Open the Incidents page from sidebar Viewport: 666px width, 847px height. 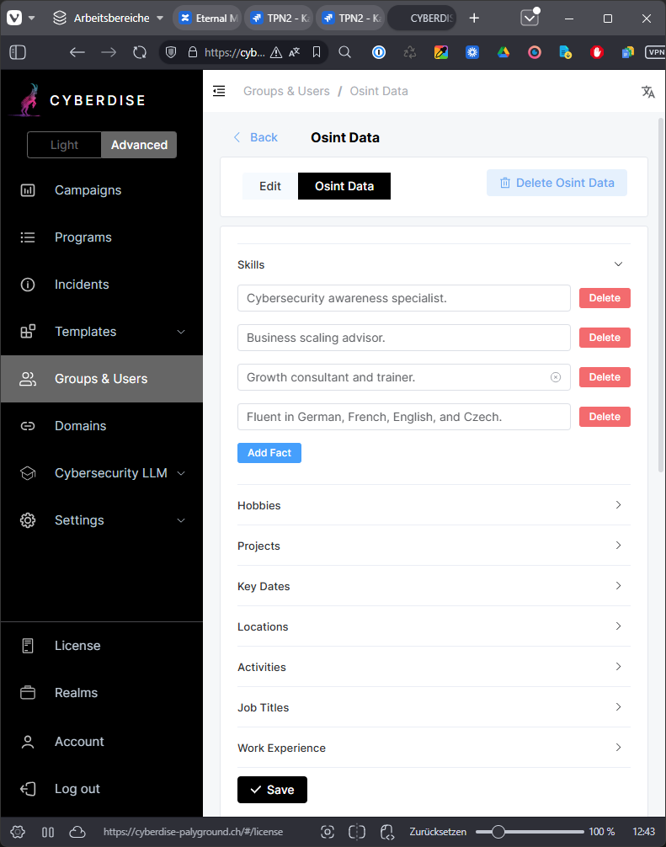(x=82, y=285)
